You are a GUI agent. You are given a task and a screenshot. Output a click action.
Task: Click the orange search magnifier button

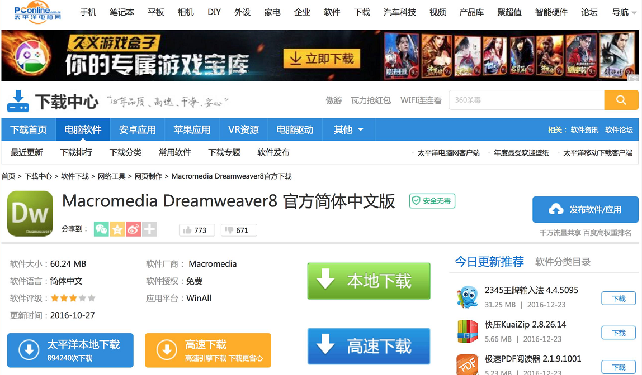click(621, 100)
